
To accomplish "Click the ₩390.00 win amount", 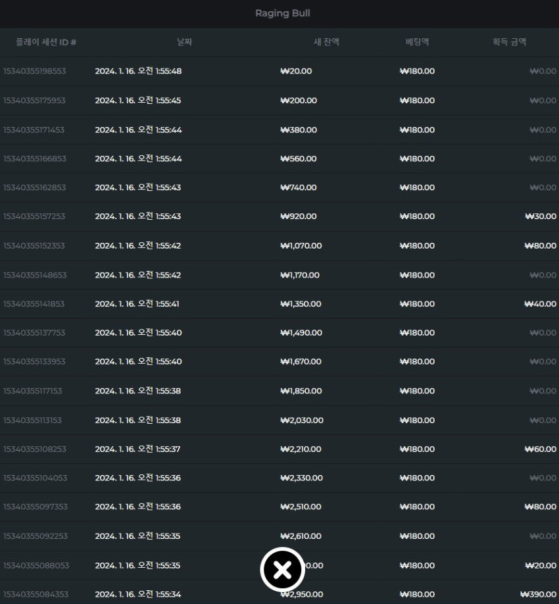I will tap(538, 594).
